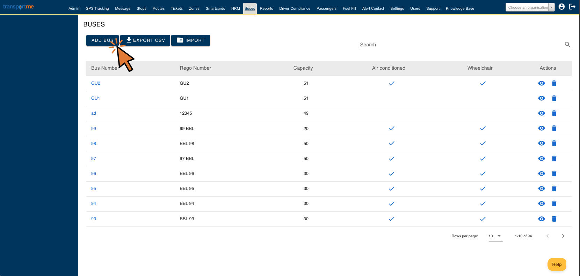Open the Fuel Fill menu

click(x=349, y=8)
